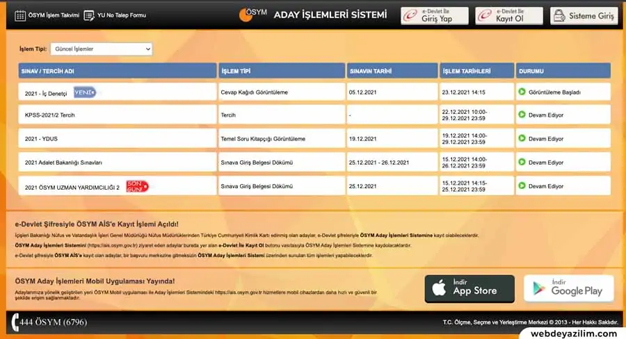Viewport: 626px width, 339px height.
Task: Click exam date 05.12.2021
Action: pos(362,92)
